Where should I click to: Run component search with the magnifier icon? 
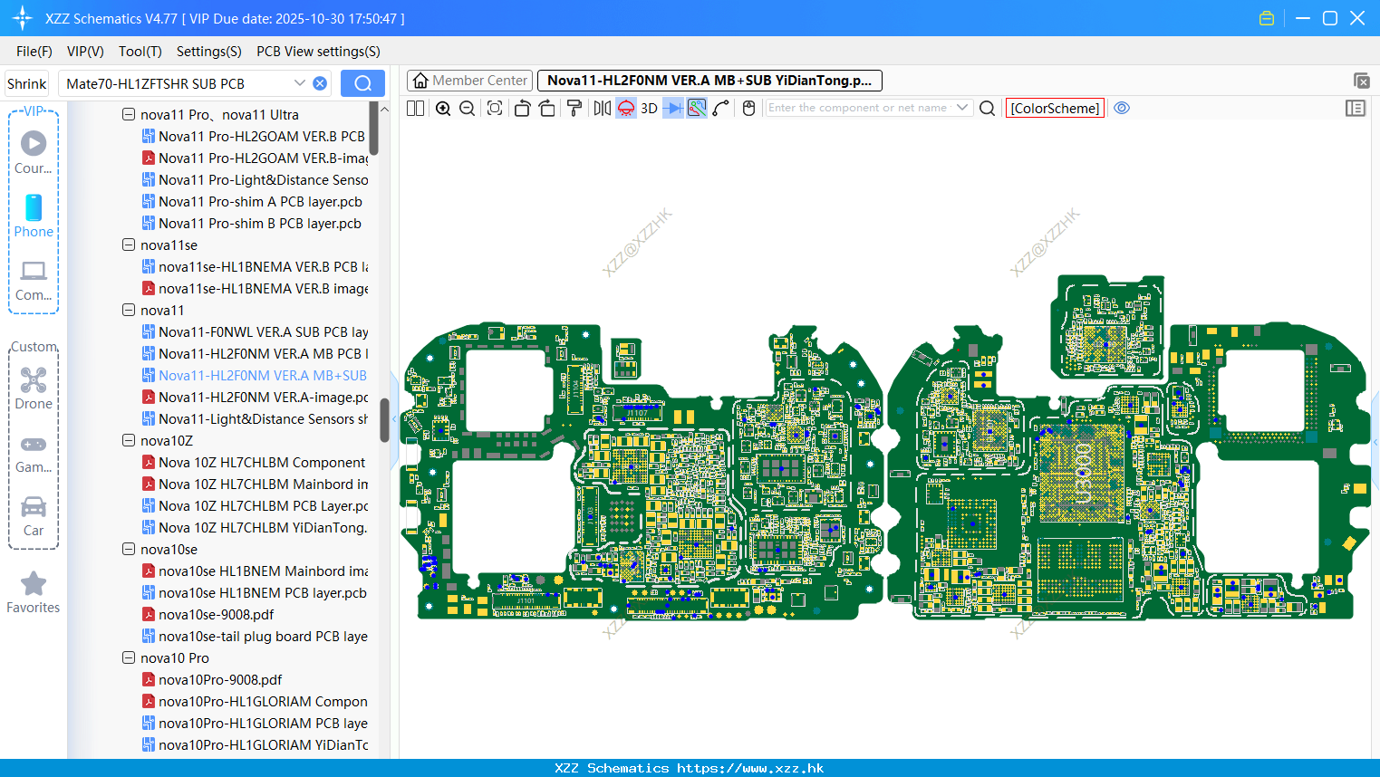[x=988, y=108]
